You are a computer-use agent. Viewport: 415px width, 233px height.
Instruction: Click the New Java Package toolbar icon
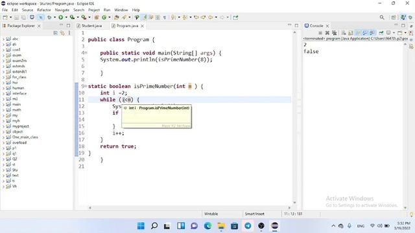point(97,17)
